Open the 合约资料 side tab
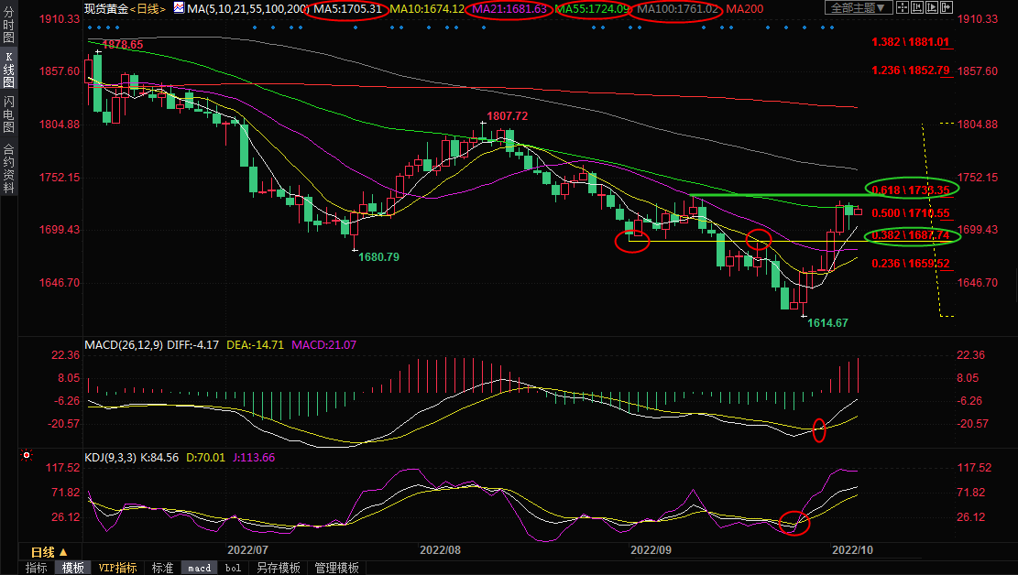The image size is (1018, 575). pyautogui.click(x=8, y=168)
